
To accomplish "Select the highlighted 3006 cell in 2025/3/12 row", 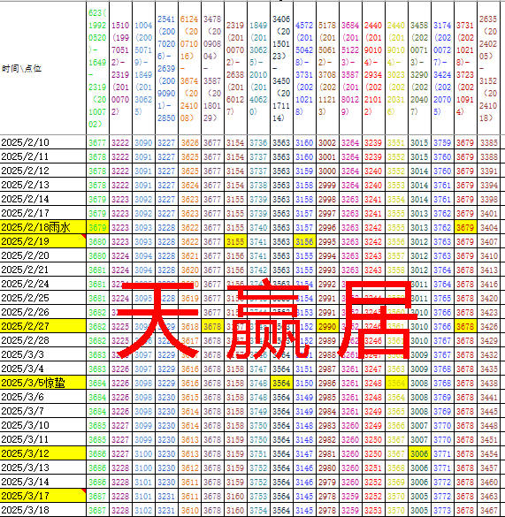I will (419, 453).
